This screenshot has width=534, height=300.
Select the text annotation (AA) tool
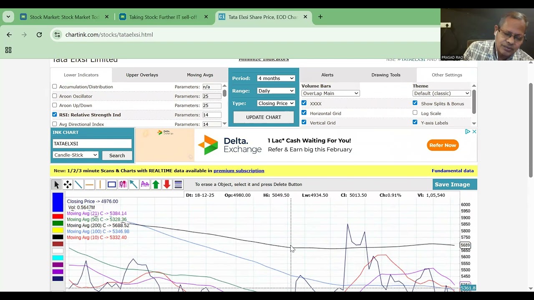pos(145,184)
